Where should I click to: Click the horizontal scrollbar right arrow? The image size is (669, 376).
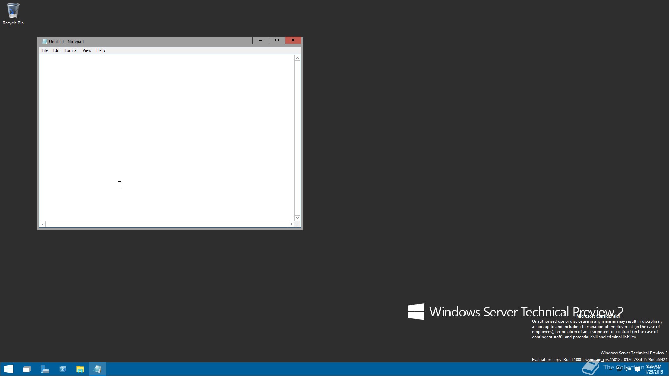291,224
